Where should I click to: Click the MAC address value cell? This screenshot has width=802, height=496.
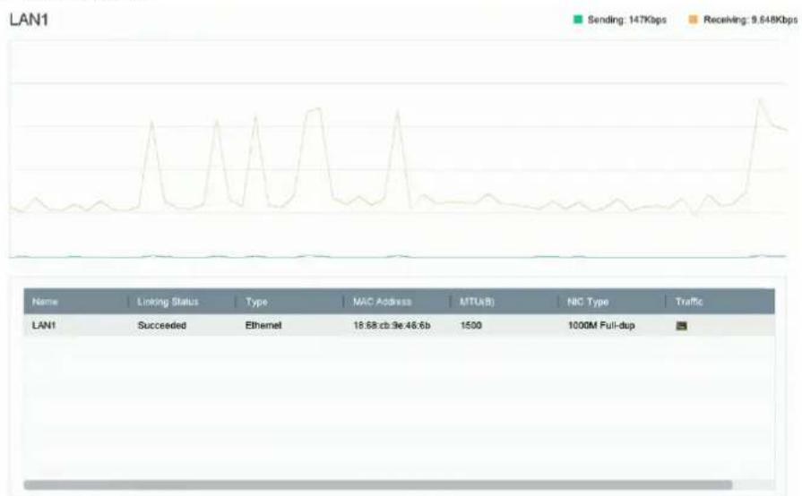(392, 325)
